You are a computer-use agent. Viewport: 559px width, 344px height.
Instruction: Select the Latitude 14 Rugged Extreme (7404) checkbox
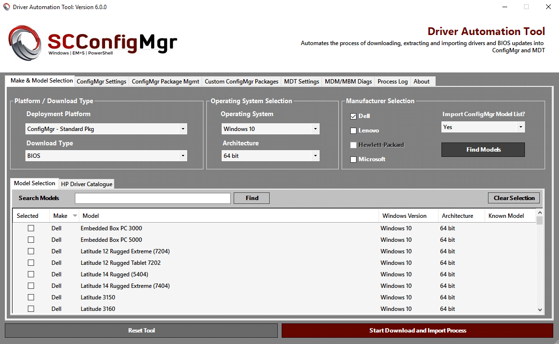click(31, 285)
